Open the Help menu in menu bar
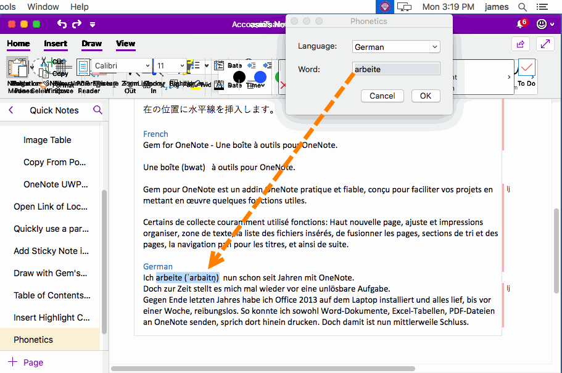The height and width of the screenshot is (373, 562). pos(79,7)
